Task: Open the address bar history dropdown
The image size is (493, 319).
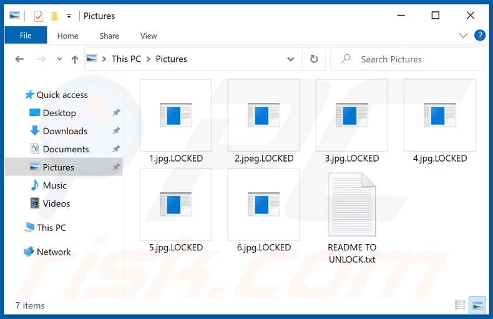Action: coord(291,59)
